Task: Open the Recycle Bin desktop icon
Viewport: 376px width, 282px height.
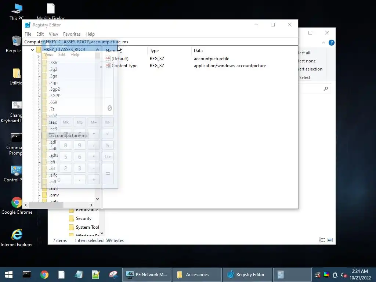Action: [14, 44]
